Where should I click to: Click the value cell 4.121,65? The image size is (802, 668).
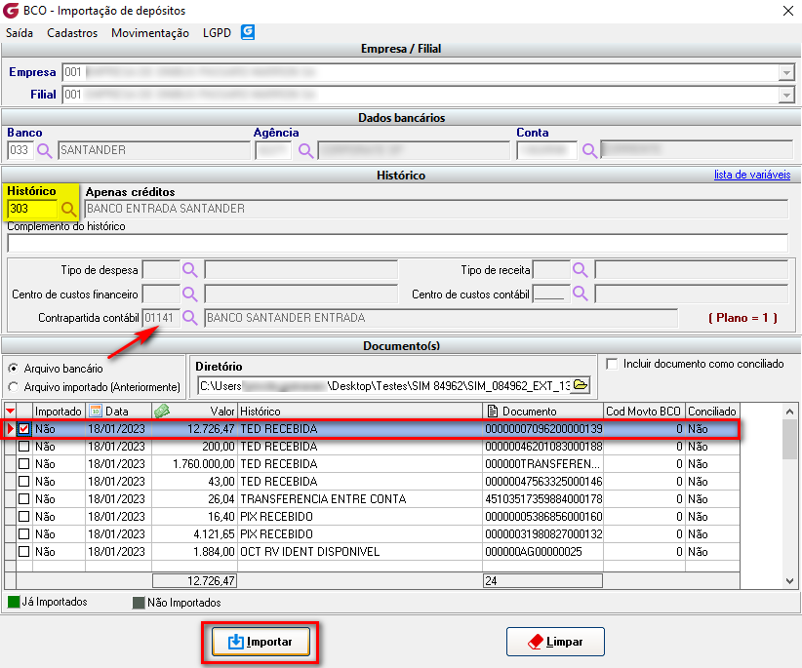tap(194, 534)
